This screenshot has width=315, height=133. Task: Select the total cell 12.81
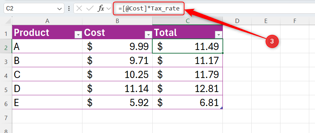[188, 88]
